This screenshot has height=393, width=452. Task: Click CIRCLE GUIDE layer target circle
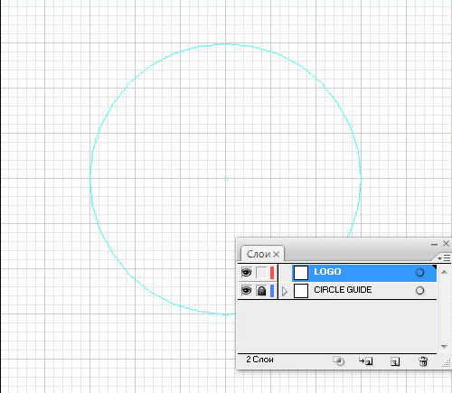tap(419, 291)
